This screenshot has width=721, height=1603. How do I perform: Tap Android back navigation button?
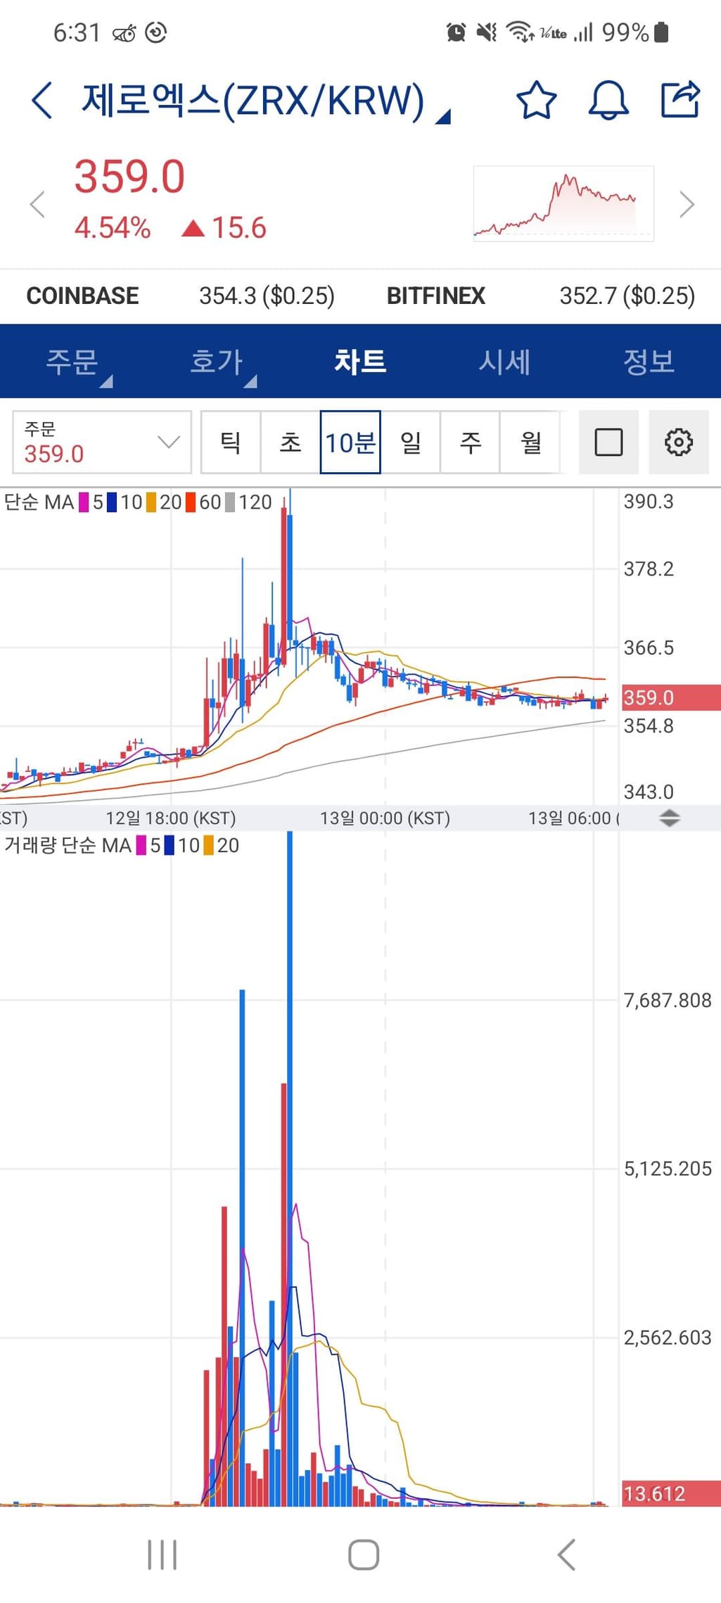pyautogui.click(x=566, y=1554)
